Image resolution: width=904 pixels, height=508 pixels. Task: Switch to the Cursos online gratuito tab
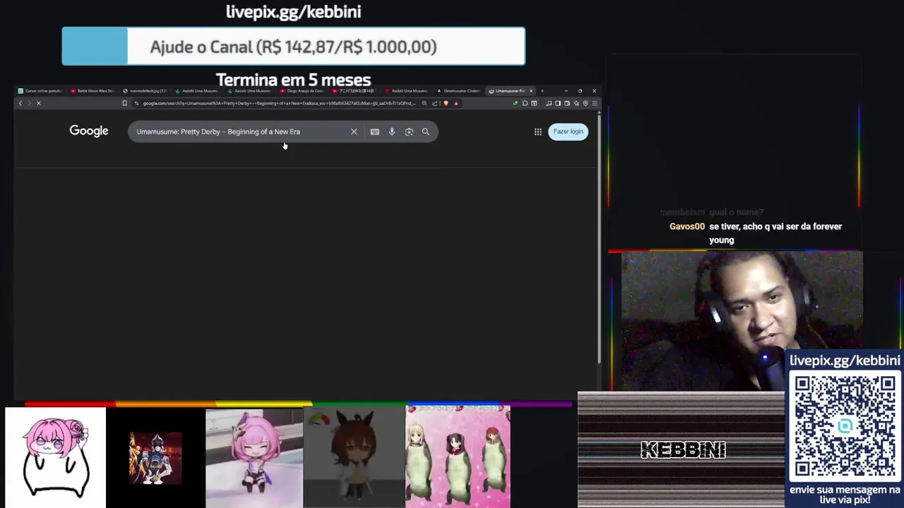(x=40, y=91)
